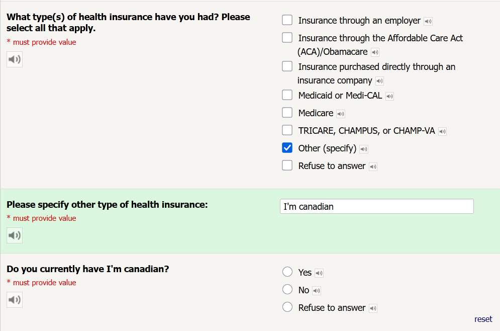Play audio for the No radio option

[x=316, y=290]
